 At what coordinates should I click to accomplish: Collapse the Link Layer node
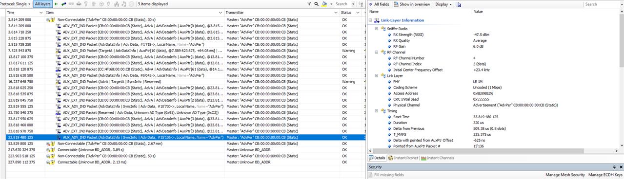[377, 76]
